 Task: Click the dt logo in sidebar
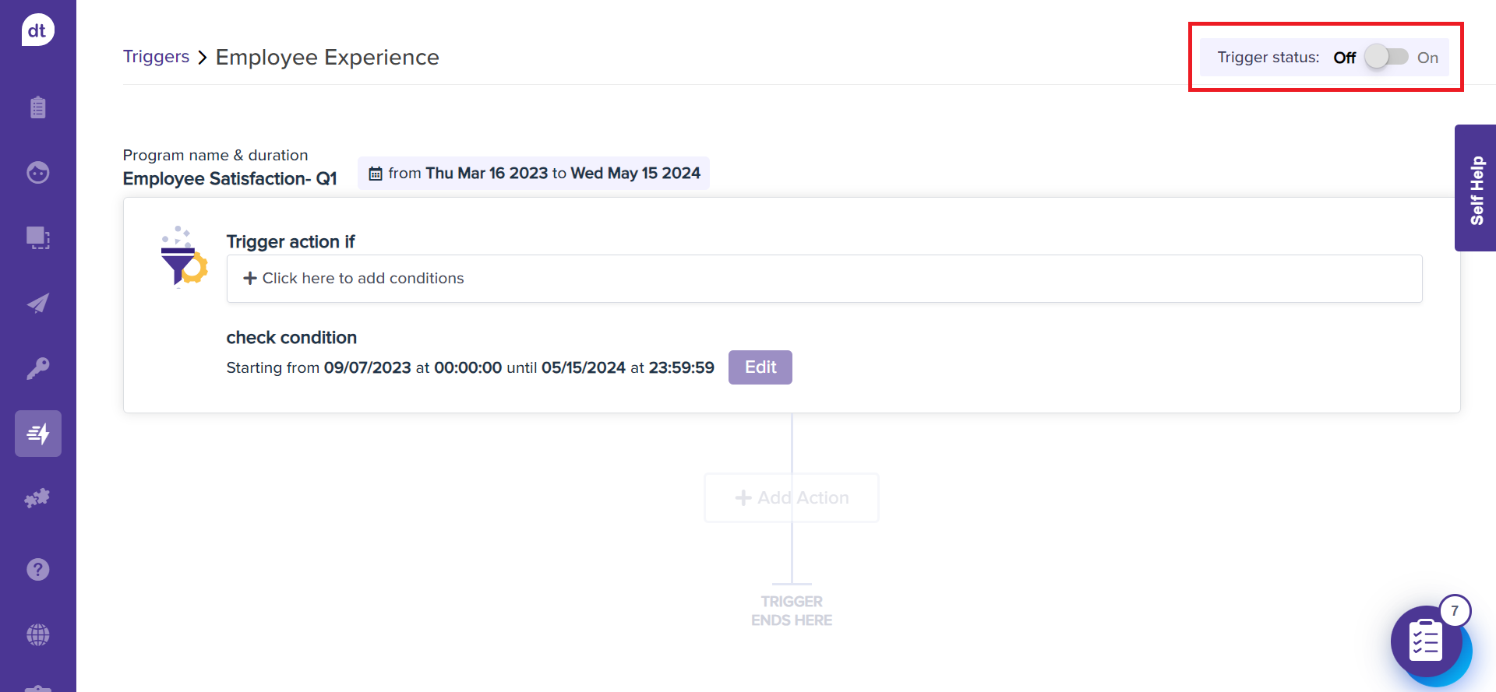[37, 30]
